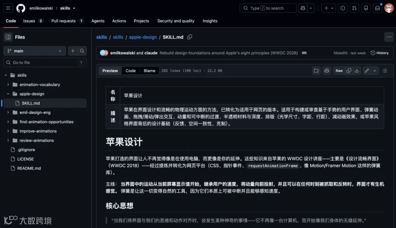
Task: Expand the emil-design-eng folder
Action: [8, 113]
